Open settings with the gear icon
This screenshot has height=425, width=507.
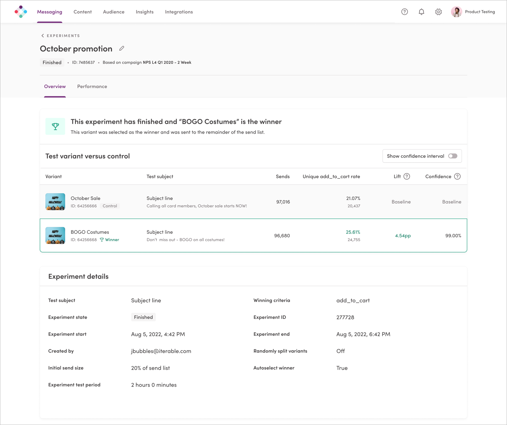point(438,12)
